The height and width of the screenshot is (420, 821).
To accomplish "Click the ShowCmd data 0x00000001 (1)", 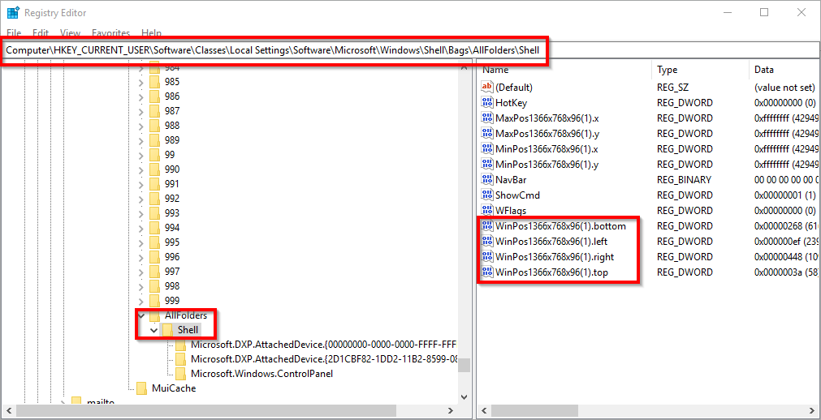I will click(785, 195).
